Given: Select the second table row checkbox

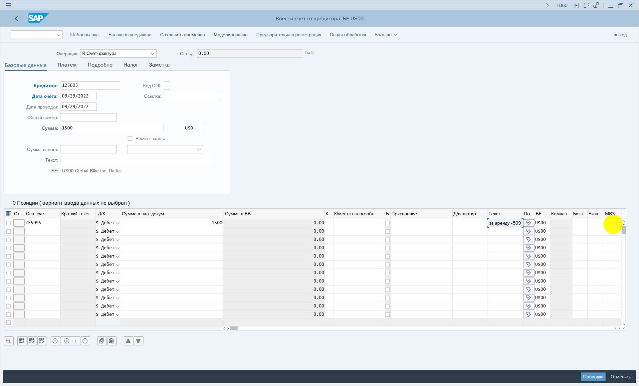Looking at the screenshot, I should click(8, 231).
